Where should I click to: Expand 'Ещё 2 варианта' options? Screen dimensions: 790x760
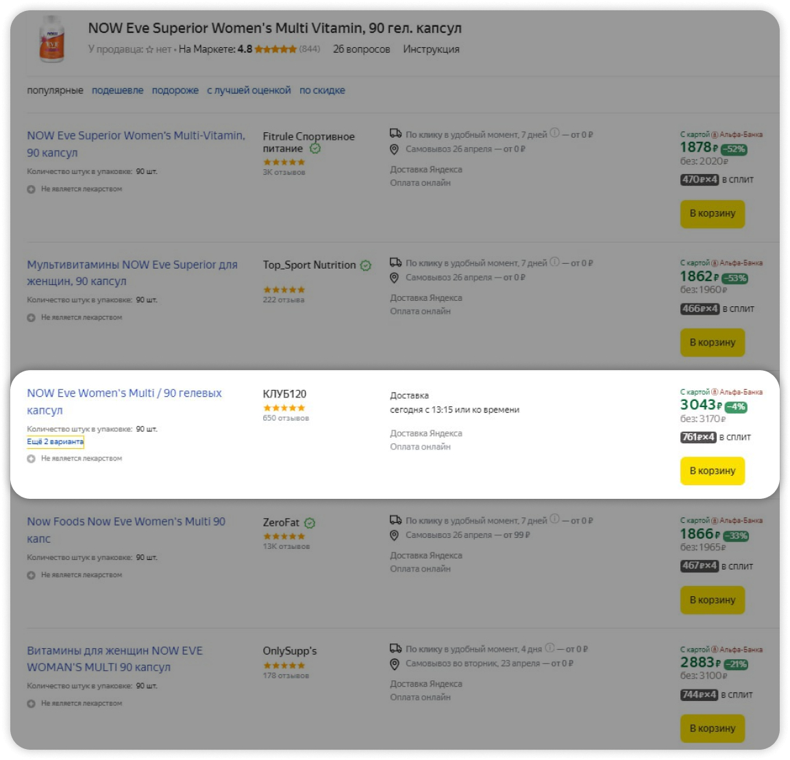coord(55,442)
